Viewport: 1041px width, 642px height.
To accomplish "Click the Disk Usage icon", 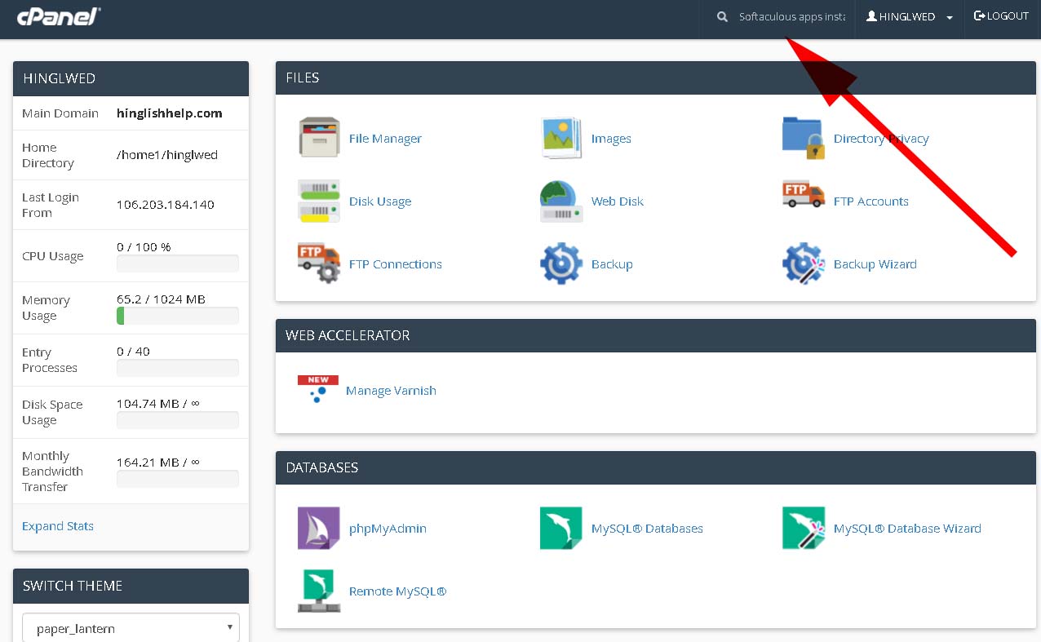I will point(319,201).
